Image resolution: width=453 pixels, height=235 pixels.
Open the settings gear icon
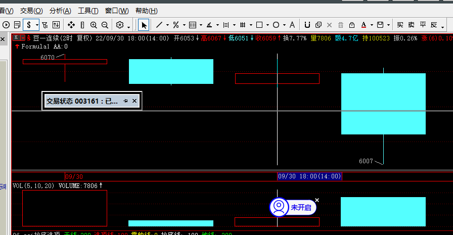click(x=120, y=25)
